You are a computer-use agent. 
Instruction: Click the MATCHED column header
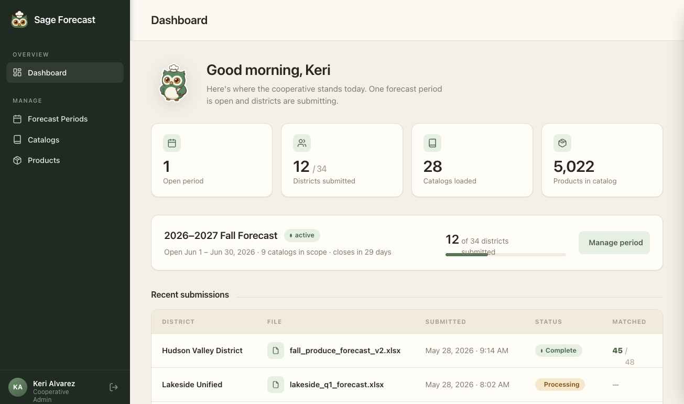pyautogui.click(x=629, y=322)
